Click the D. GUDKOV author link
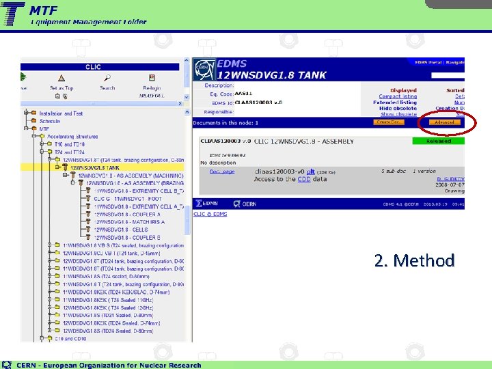The image size is (492, 369). [450, 179]
